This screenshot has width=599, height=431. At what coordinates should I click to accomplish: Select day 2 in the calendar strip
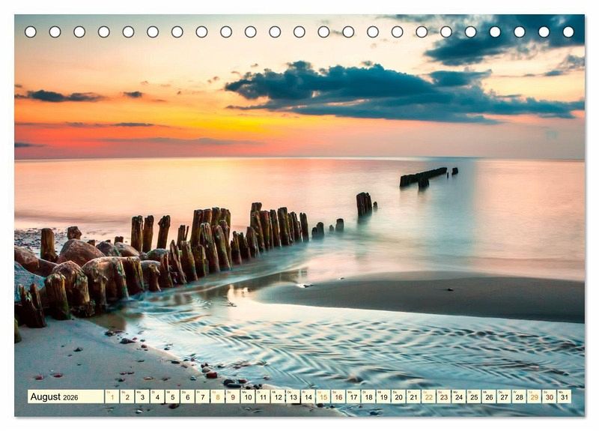point(127,397)
